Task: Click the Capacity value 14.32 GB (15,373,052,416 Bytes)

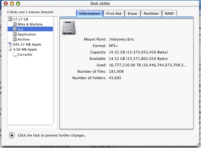Action: point(138,52)
